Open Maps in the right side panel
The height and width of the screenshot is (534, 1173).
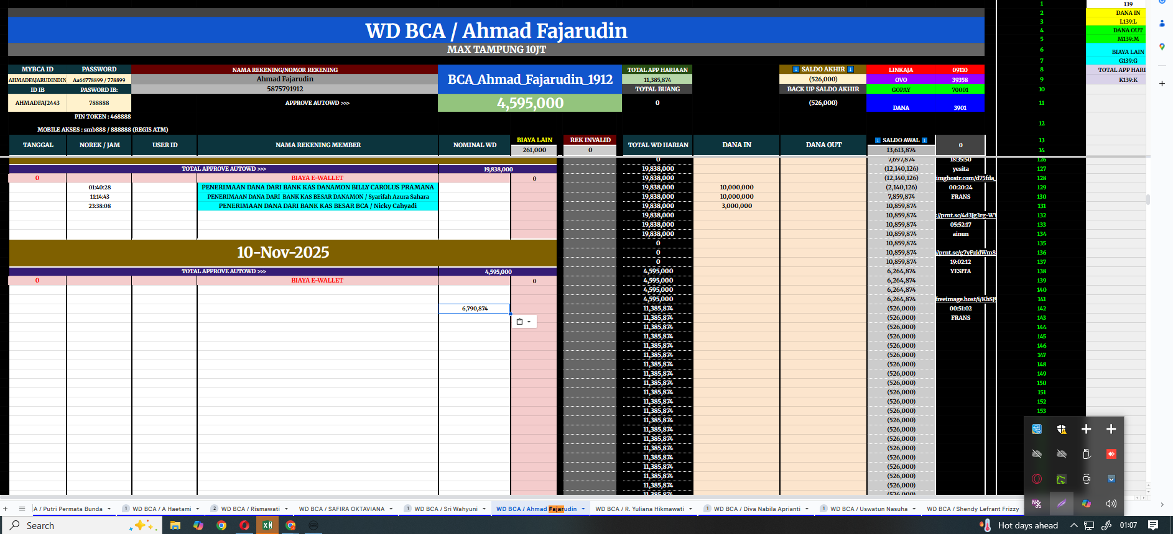point(1162,47)
